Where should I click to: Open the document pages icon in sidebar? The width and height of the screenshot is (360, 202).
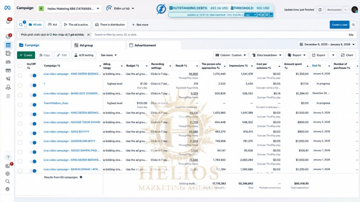(8, 53)
